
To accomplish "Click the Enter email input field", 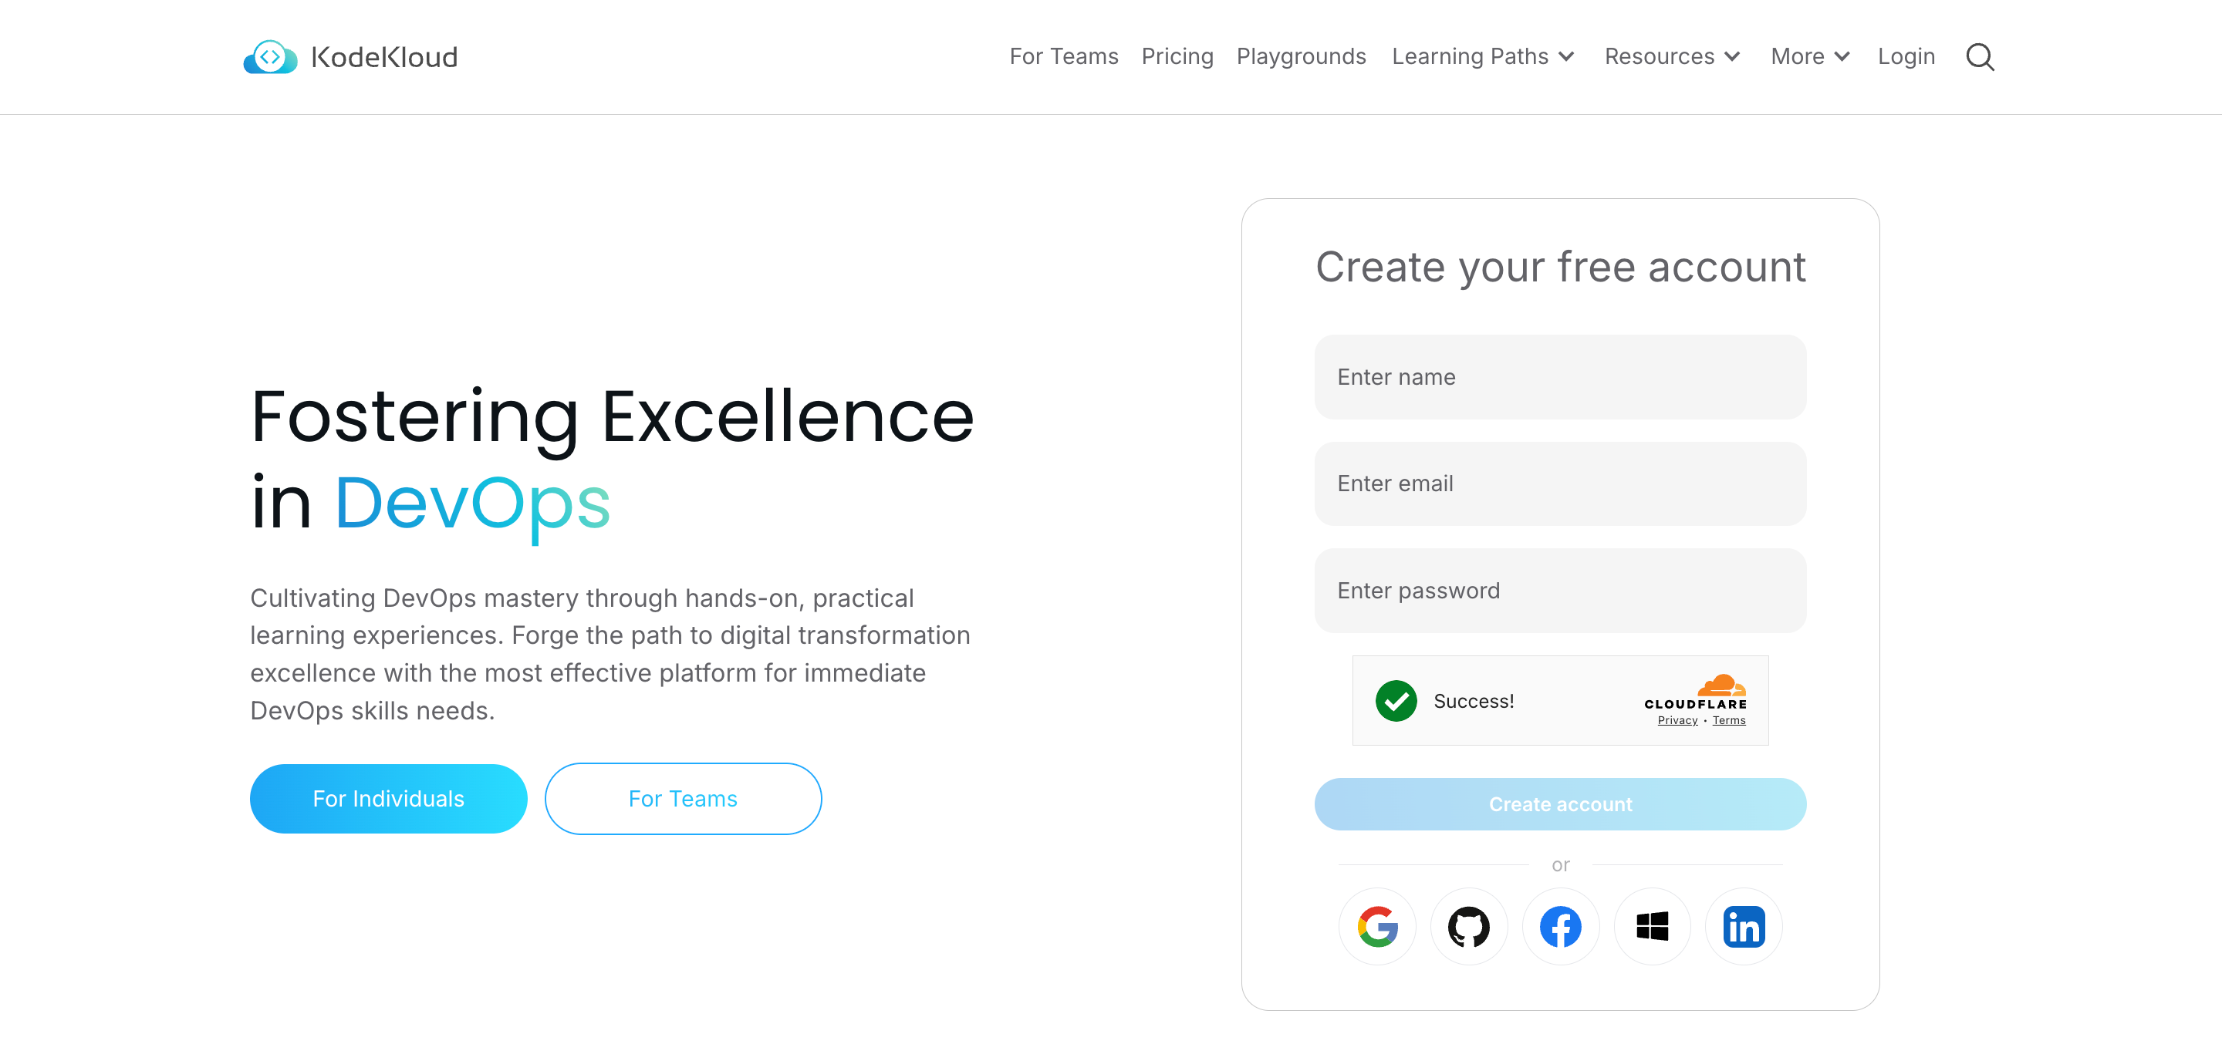I will pos(1560,483).
